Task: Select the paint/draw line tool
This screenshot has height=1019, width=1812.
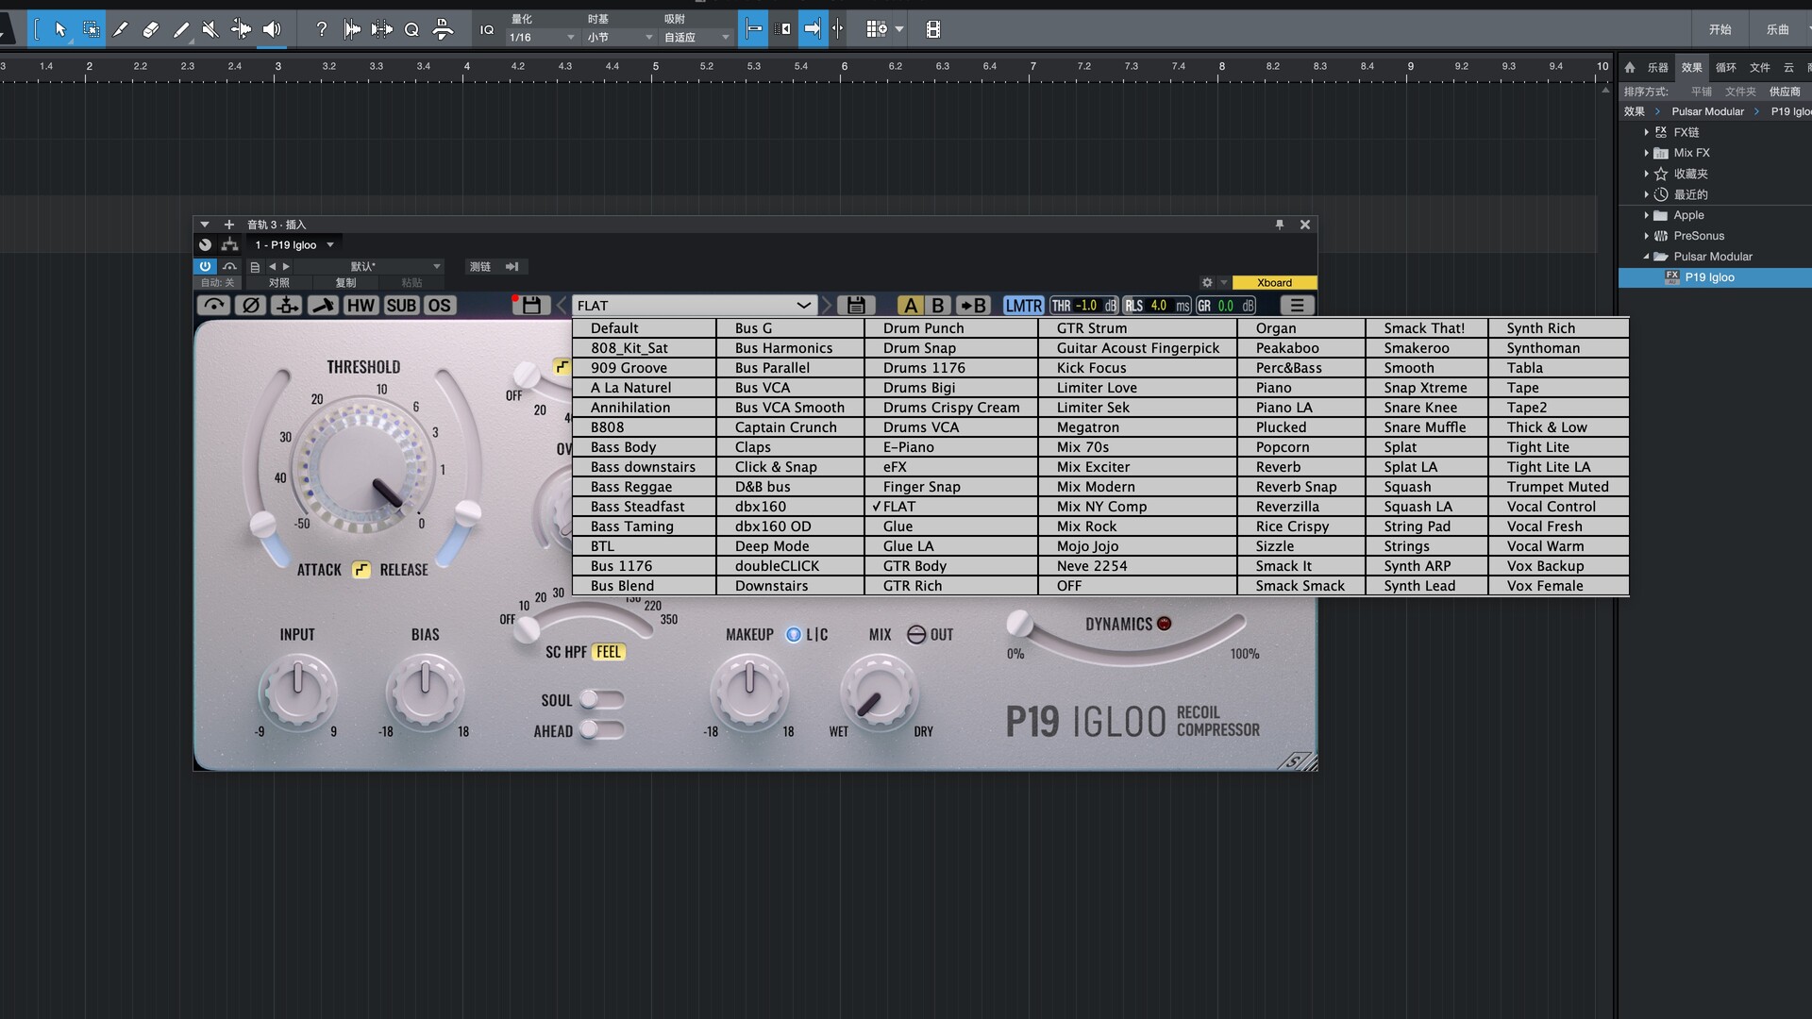Action: 181,29
